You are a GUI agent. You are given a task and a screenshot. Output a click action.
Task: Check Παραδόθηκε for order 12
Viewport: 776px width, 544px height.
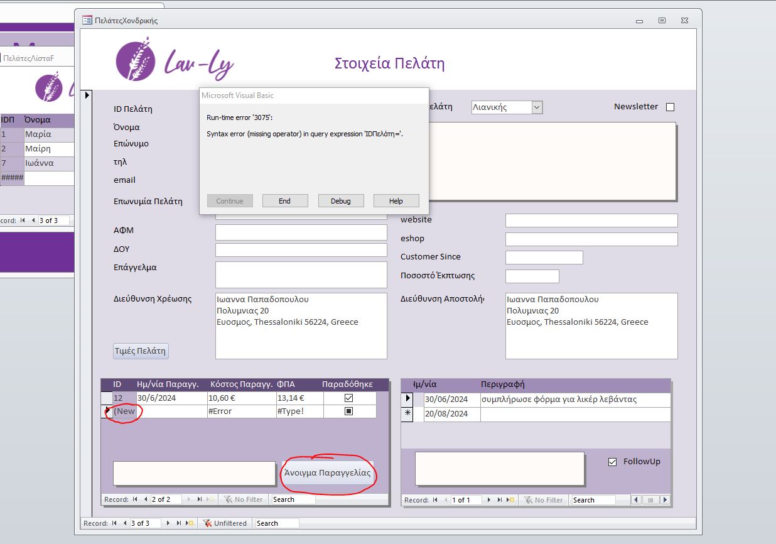tap(350, 398)
